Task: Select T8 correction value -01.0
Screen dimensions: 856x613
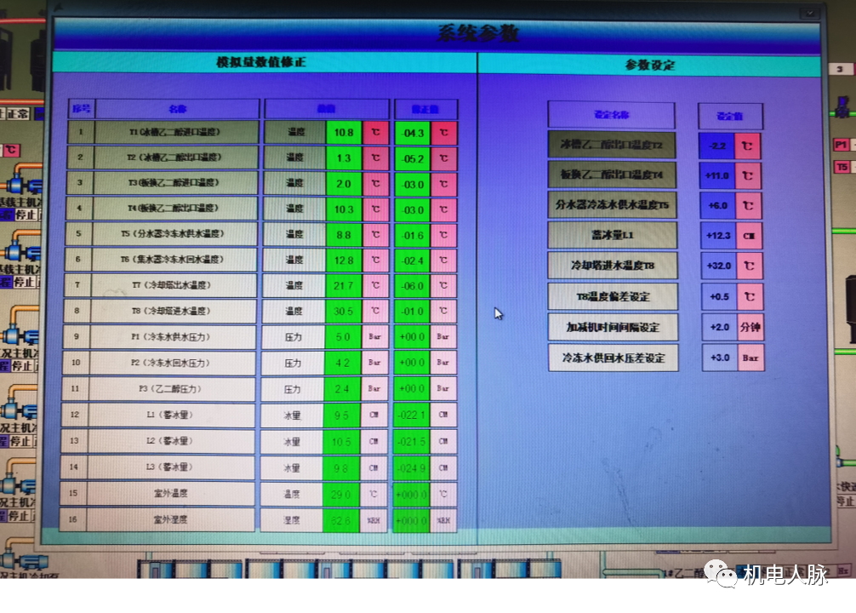Action: [x=413, y=312]
